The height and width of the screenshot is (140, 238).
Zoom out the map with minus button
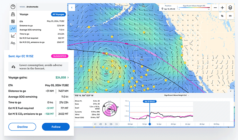click(215, 7)
